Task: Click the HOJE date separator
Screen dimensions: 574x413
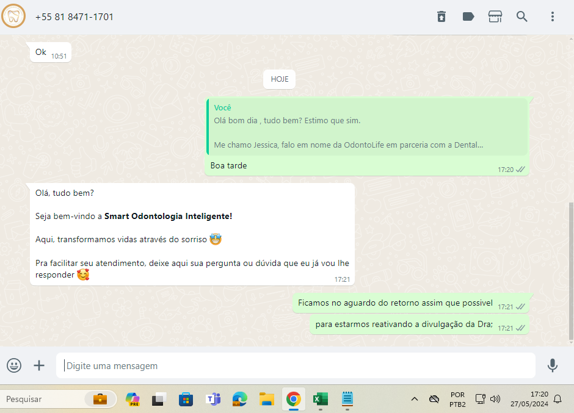Action: [x=279, y=79]
